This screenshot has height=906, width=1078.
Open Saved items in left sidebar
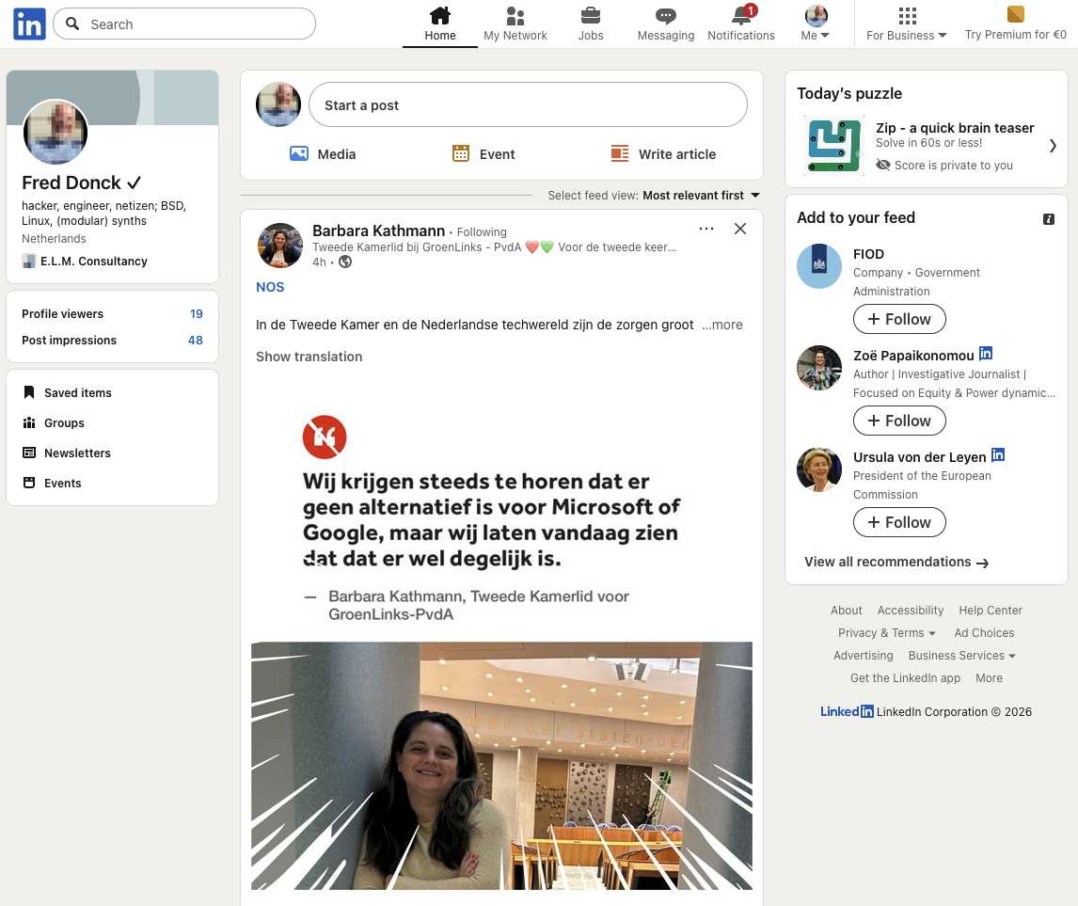[77, 393]
